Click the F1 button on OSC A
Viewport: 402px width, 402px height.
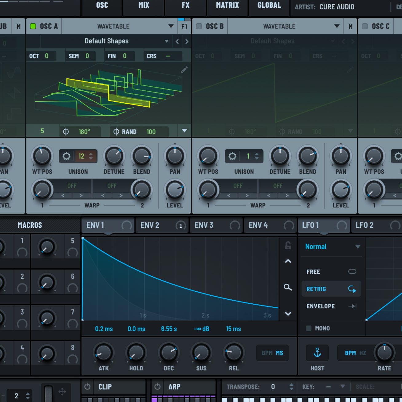pos(184,26)
